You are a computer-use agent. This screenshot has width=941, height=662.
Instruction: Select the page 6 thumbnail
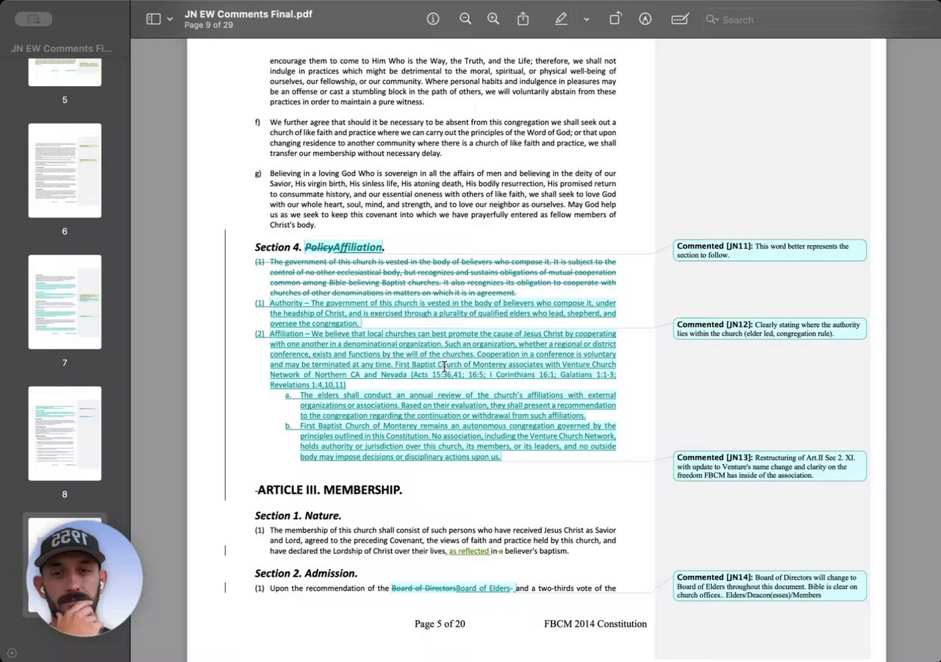coord(65,171)
